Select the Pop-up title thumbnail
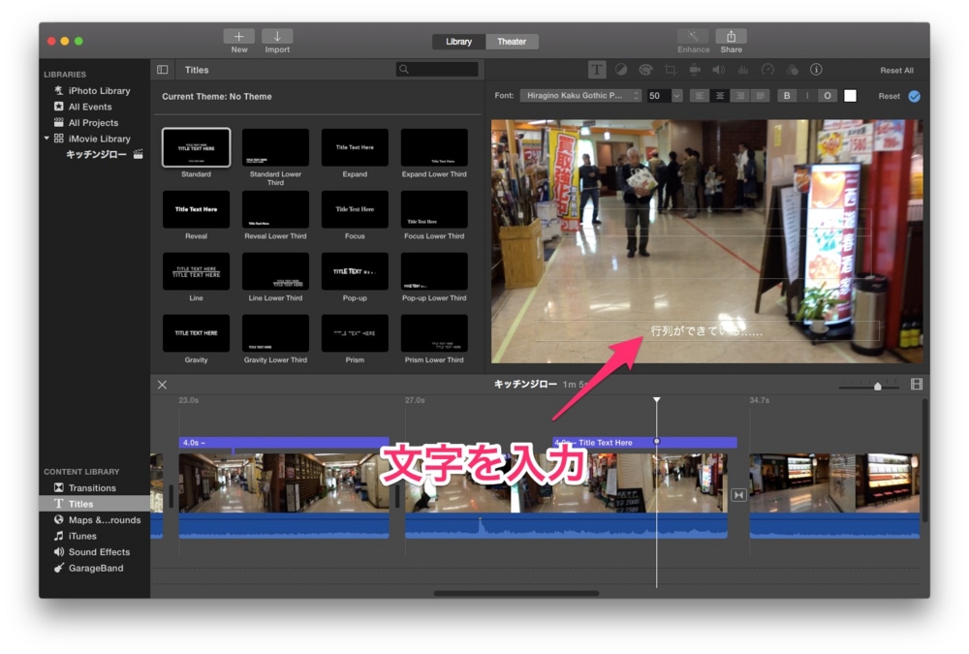 pos(355,271)
